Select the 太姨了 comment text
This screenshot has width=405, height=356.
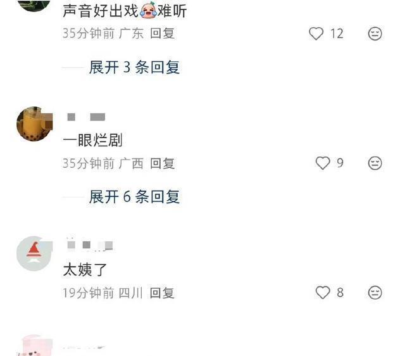point(85,270)
